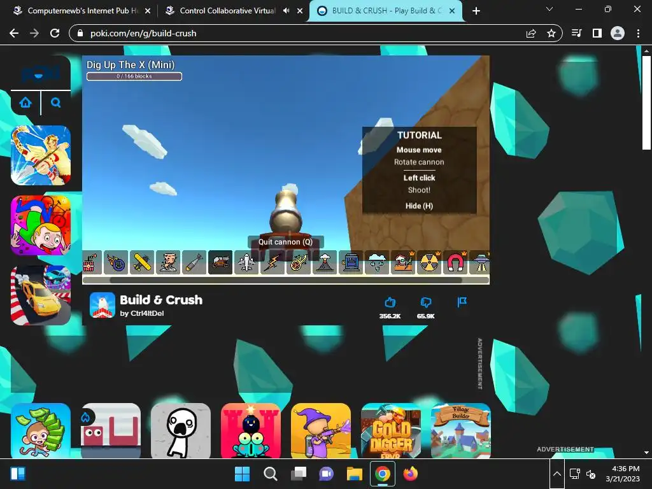Open the Poki logo link
Screen dimensions: 652x489
[41, 74]
